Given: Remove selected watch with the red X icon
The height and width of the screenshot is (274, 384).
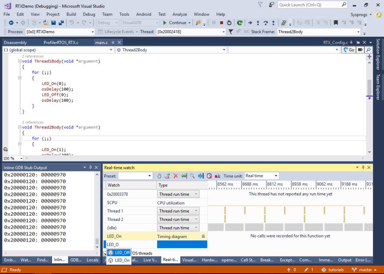Looking at the screenshot, I should click(175, 176).
